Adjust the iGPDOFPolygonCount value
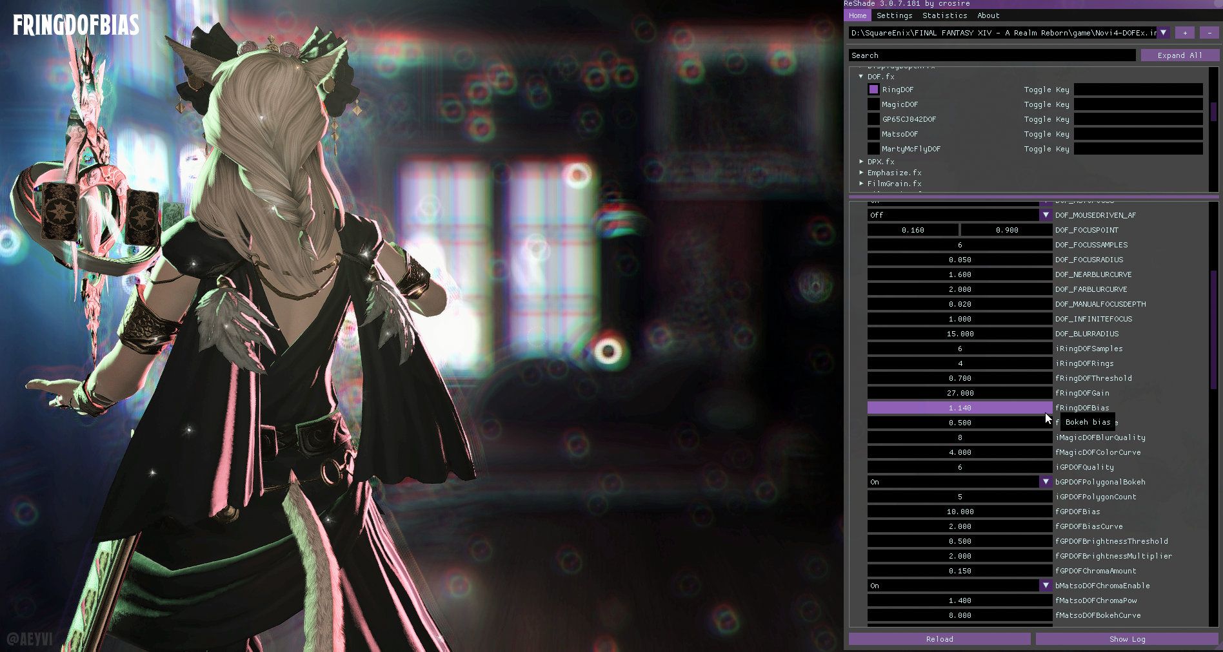 pos(960,497)
